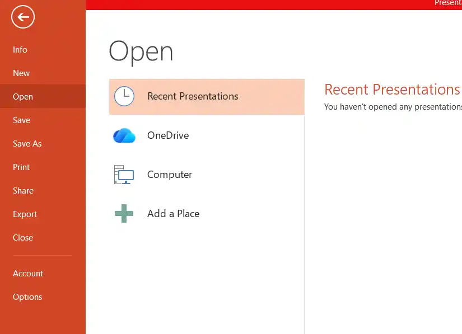Viewport: 462px width, 334px height.
Task: Select Open in the sidebar
Action: pyautogui.click(x=43, y=97)
